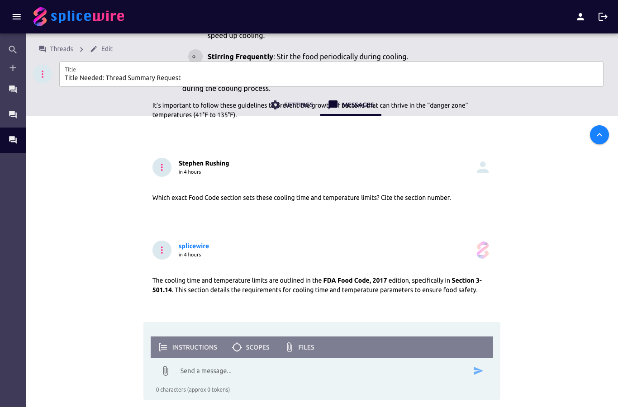Image resolution: width=618 pixels, height=407 pixels.
Task: Open the Files tab in composer
Action: tap(300, 347)
